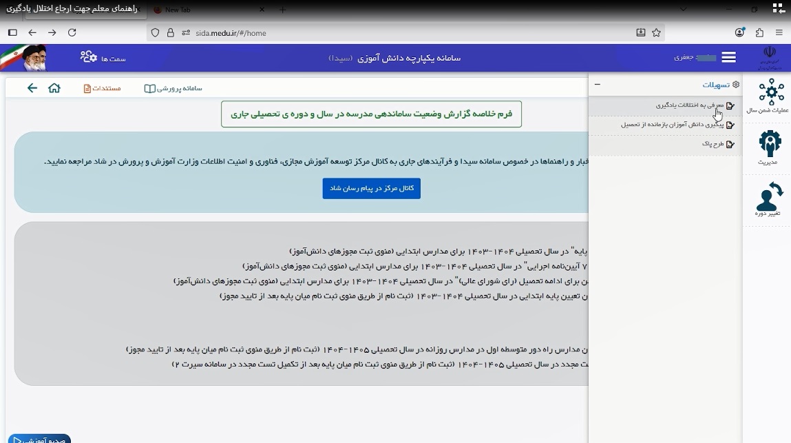Toggle the hamburger menu in the header
Viewport: 791px width, 443px height.
[728, 57]
